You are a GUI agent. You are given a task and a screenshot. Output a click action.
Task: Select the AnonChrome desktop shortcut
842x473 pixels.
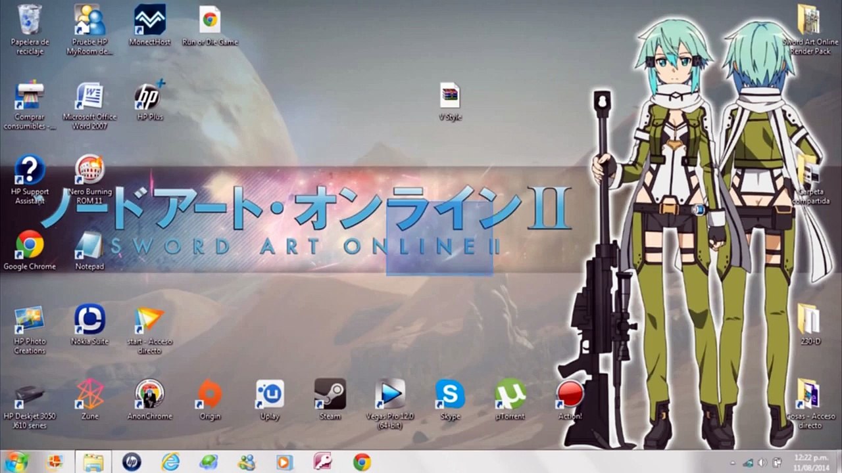pyautogui.click(x=150, y=400)
